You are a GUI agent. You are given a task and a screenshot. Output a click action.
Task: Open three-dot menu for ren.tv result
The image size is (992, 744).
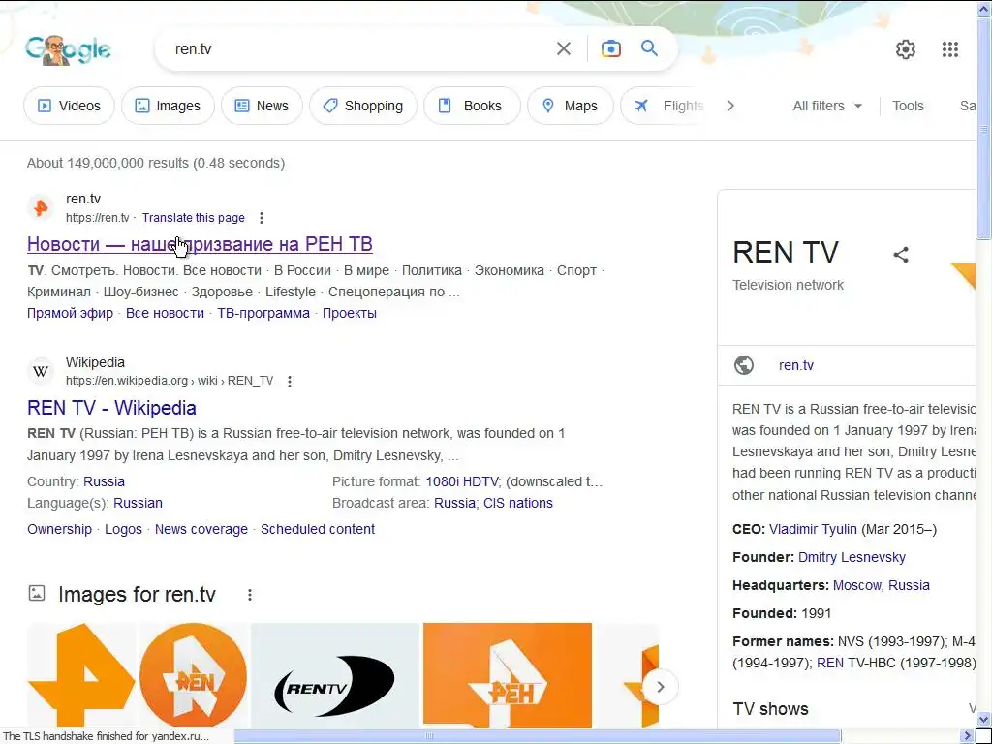pyautogui.click(x=262, y=218)
